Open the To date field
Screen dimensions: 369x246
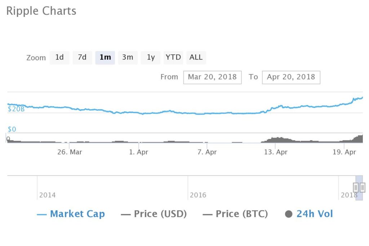coord(291,77)
